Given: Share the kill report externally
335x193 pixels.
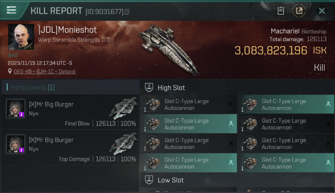Looking at the screenshot, I should [x=299, y=11].
